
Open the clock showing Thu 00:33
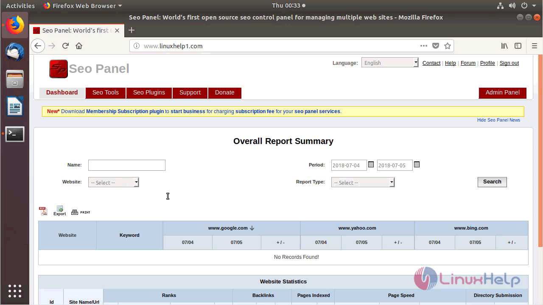click(x=288, y=6)
